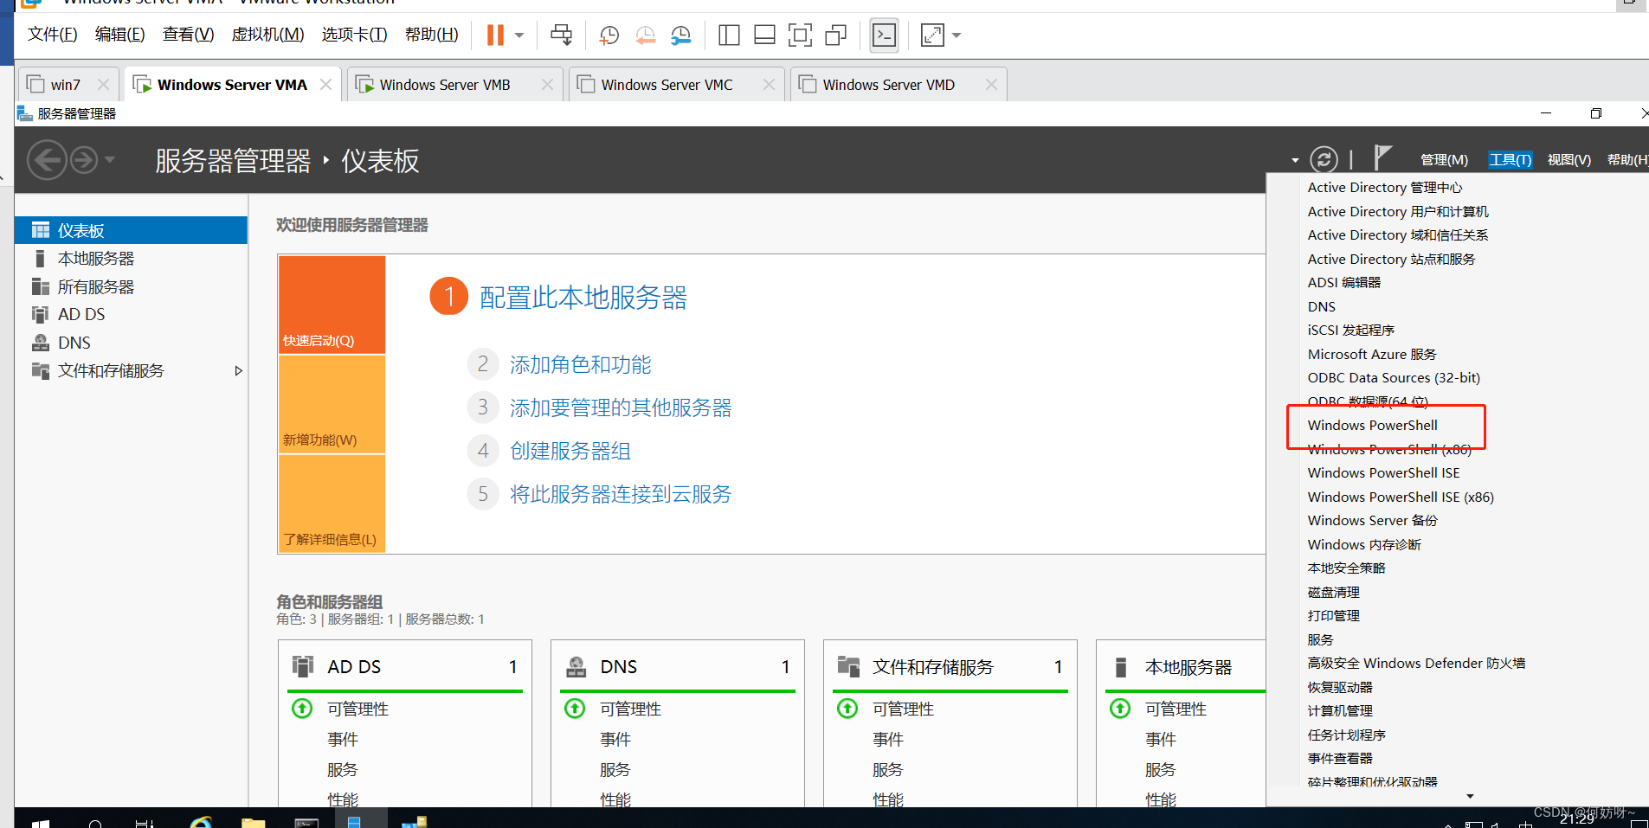The width and height of the screenshot is (1649, 828).
Task: Click the Server Manager refresh icon
Action: [1323, 159]
